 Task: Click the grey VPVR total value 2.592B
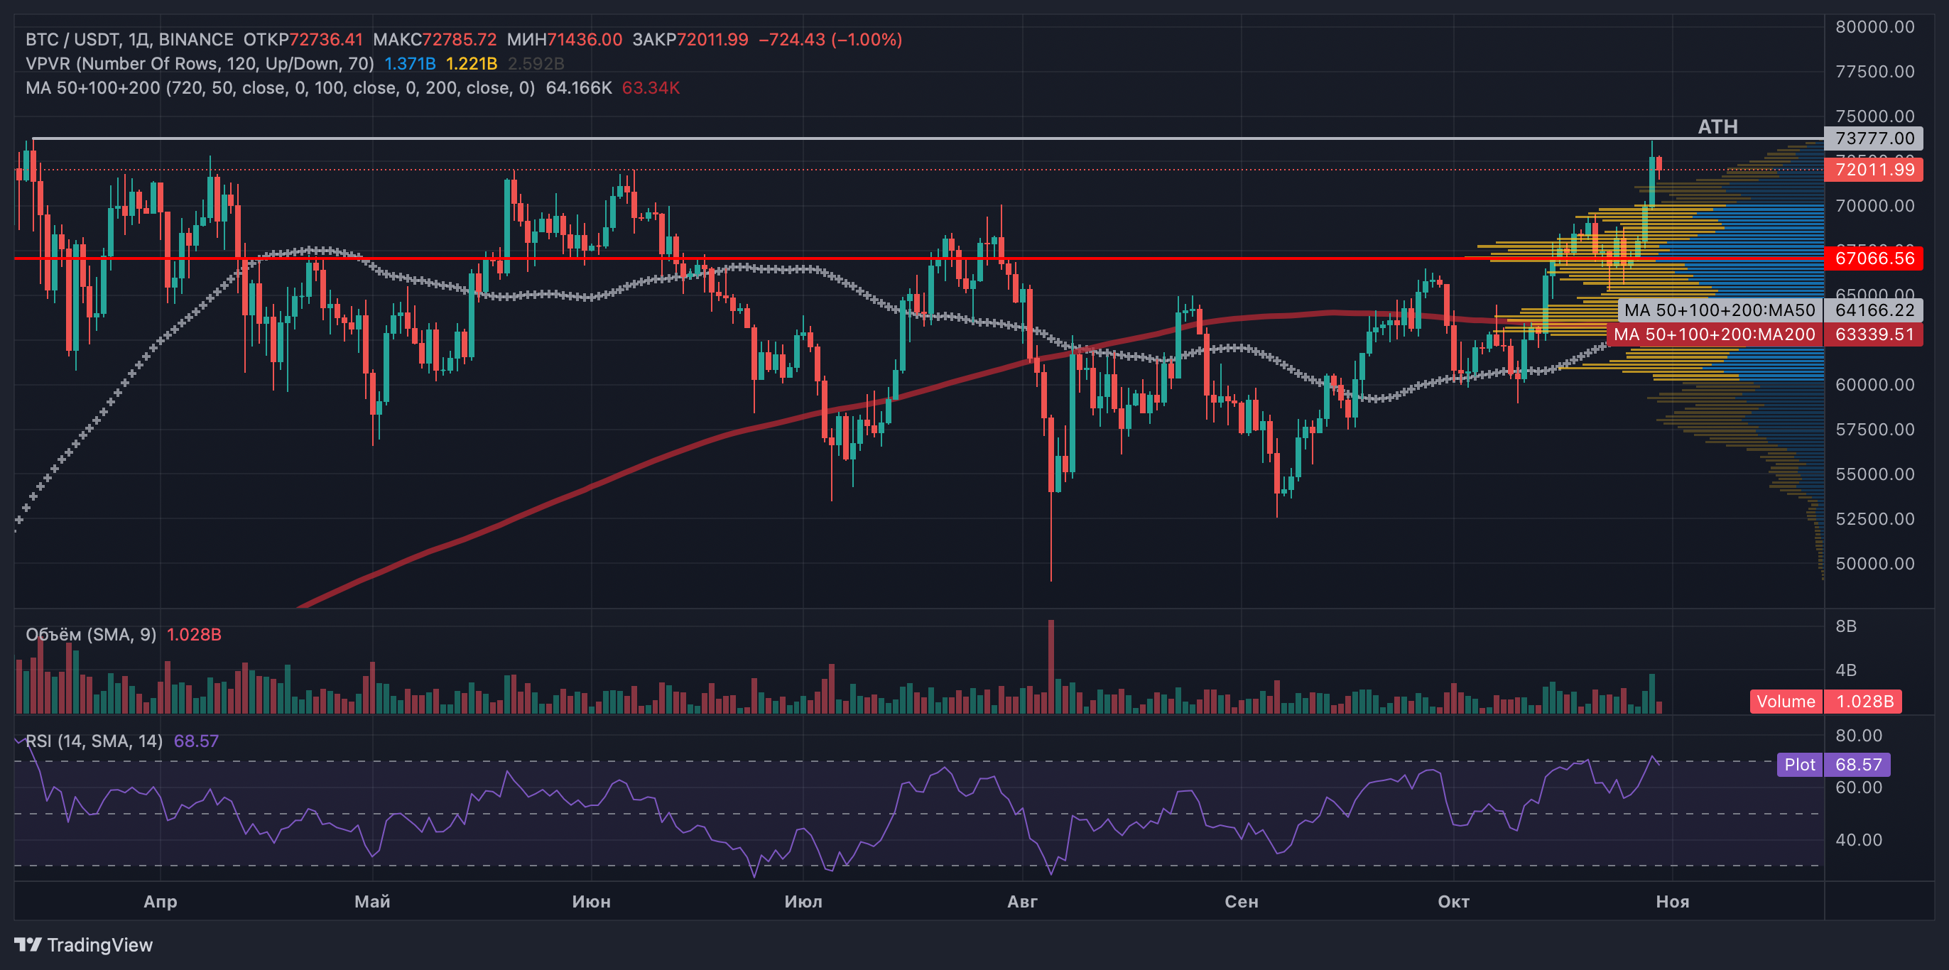tap(536, 64)
